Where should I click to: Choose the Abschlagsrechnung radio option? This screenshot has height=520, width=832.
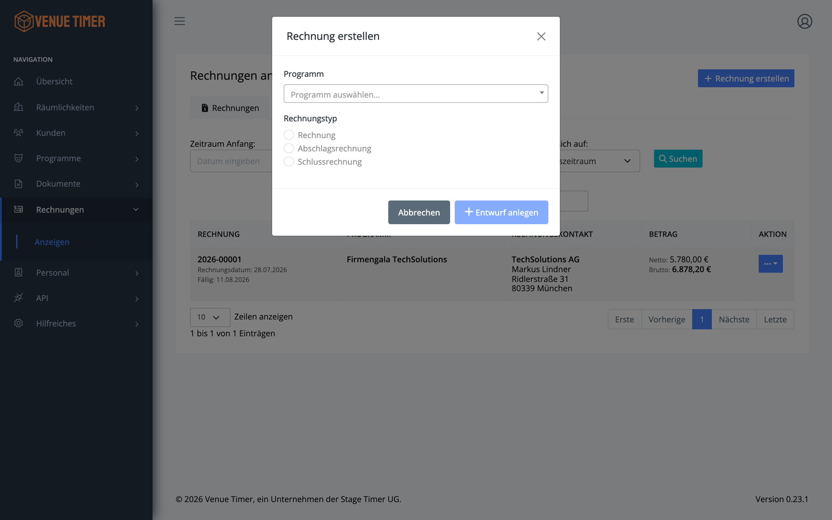(289, 148)
